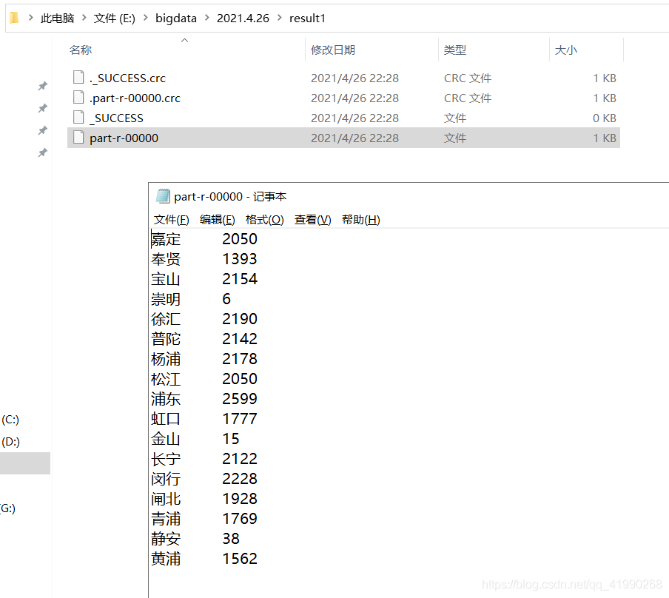This screenshot has height=598, width=669.
Task: Sort files by the 大小 column header
Action: (x=565, y=50)
